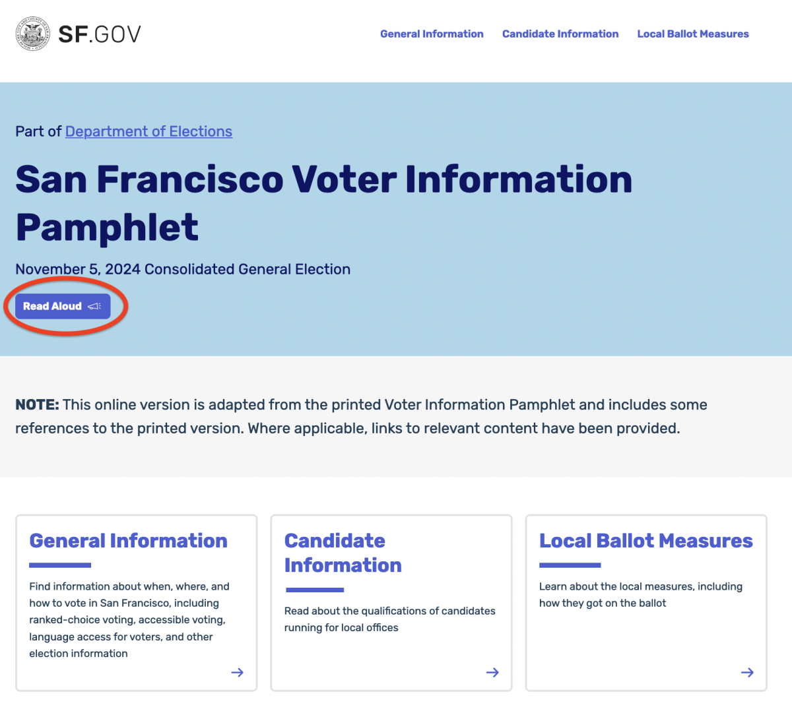Select Candidate Information in the top navigation
This screenshot has width=792, height=713.
point(560,34)
